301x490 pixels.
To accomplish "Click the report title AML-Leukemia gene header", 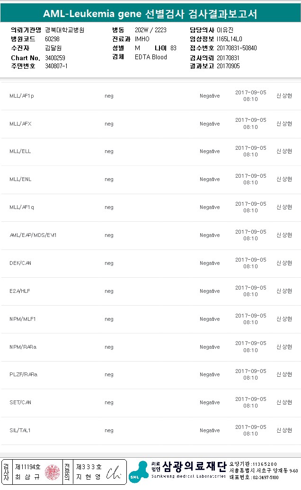I will click(x=150, y=14).
